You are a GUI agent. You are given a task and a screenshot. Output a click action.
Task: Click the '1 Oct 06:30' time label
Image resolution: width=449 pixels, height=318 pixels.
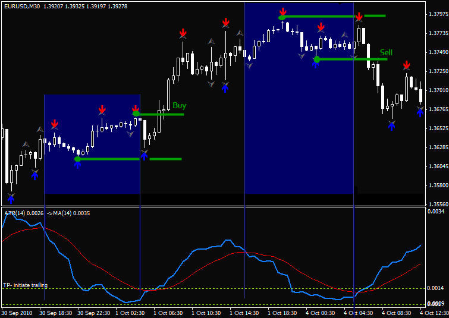(x=168, y=313)
